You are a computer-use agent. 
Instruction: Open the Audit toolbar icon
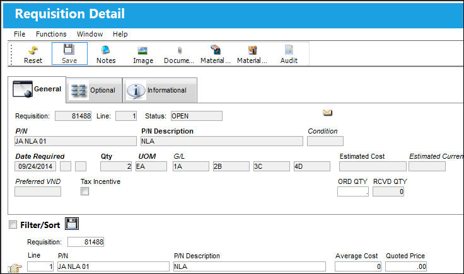tap(289, 54)
